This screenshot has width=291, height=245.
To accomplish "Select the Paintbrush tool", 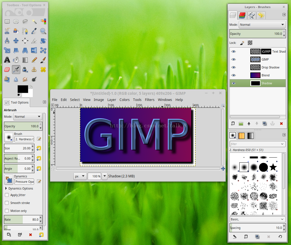I will [x=43, y=60].
